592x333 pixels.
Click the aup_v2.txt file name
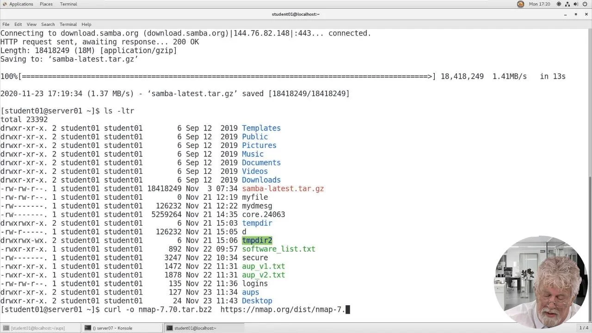pos(263,275)
